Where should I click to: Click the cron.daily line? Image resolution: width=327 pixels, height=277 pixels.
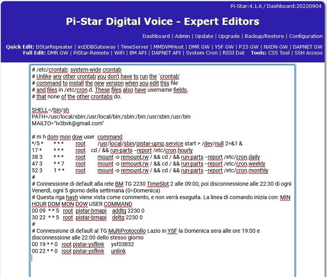tap(146, 157)
